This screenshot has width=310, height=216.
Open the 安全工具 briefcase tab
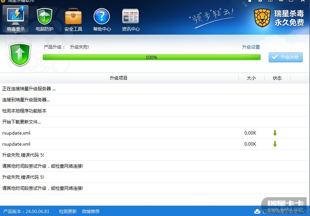[73, 20]
